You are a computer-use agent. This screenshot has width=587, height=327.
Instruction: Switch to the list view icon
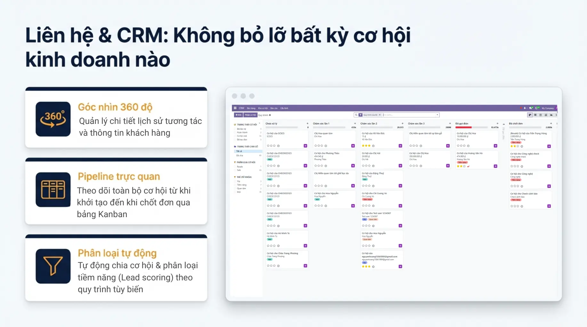pyautogui.click(x=535, y=115)
